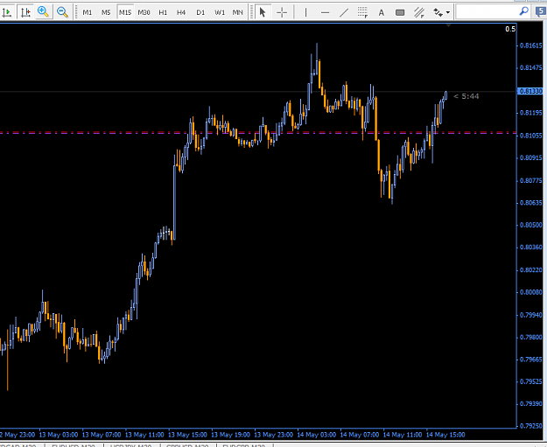
Task: Switch chart to M5 timeframe
Action: [x=106, y=12]
